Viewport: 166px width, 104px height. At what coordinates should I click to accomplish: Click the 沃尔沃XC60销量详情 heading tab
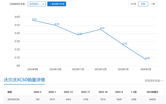click(24, 80)
